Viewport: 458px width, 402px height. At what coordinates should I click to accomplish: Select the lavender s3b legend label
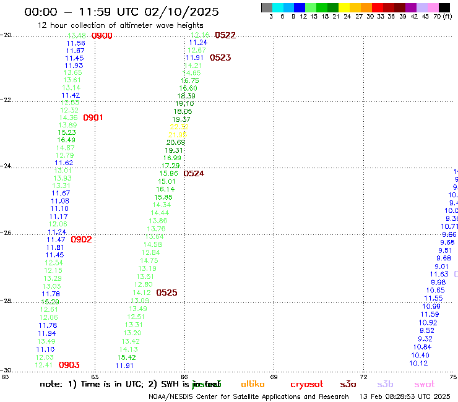pos(385,384)
